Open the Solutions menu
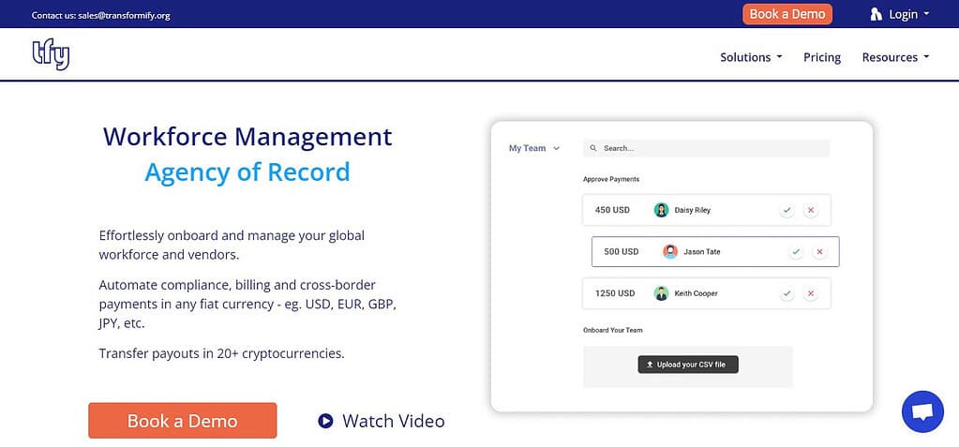The image size is (959, 447). [751, 57]
